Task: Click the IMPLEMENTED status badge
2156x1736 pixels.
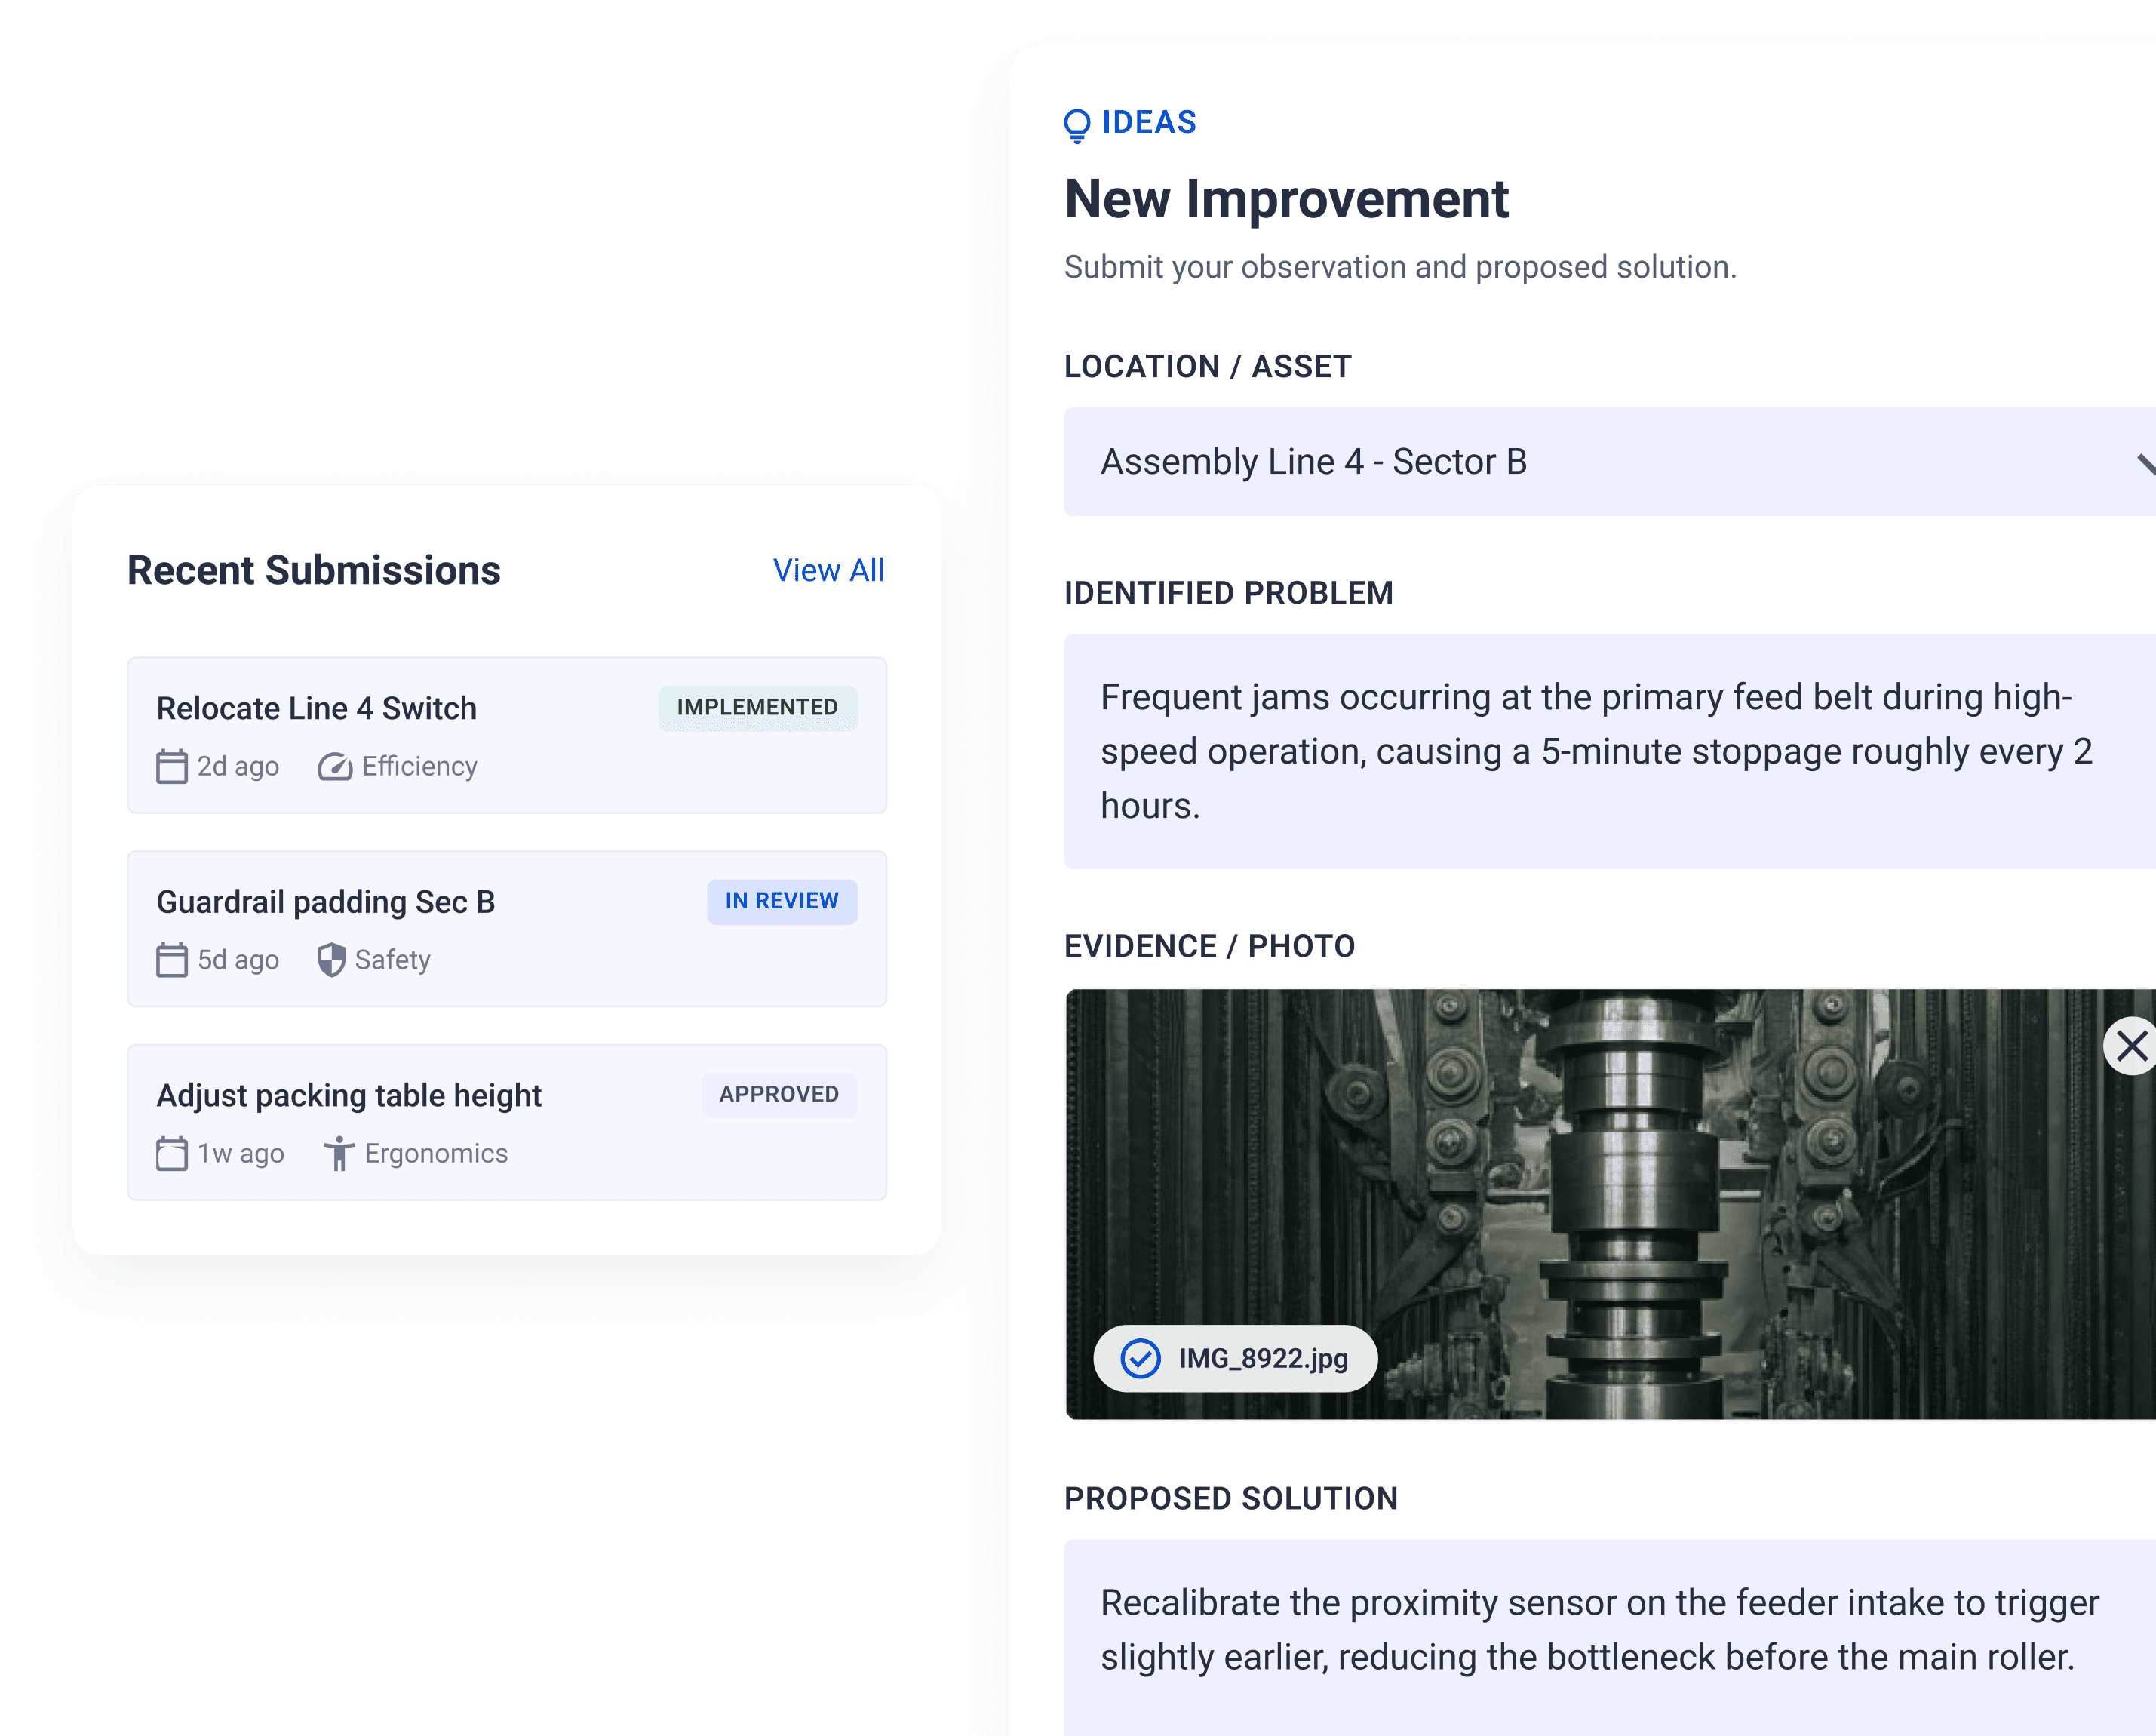Action: pos(757,707)
